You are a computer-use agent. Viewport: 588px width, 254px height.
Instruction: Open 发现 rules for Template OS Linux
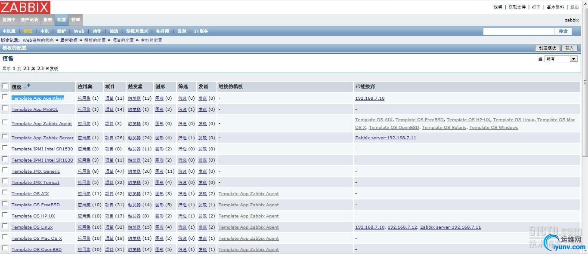(x=203, y=227)
